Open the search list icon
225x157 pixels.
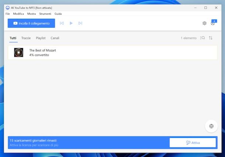click(202, 38)
